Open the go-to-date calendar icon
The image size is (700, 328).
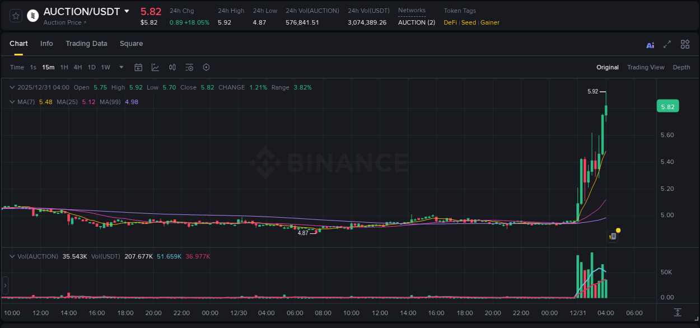click(x=138, y=67)
